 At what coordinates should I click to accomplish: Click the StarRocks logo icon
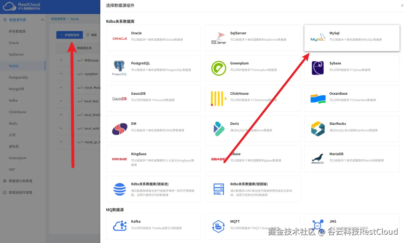tap(318, 129)
